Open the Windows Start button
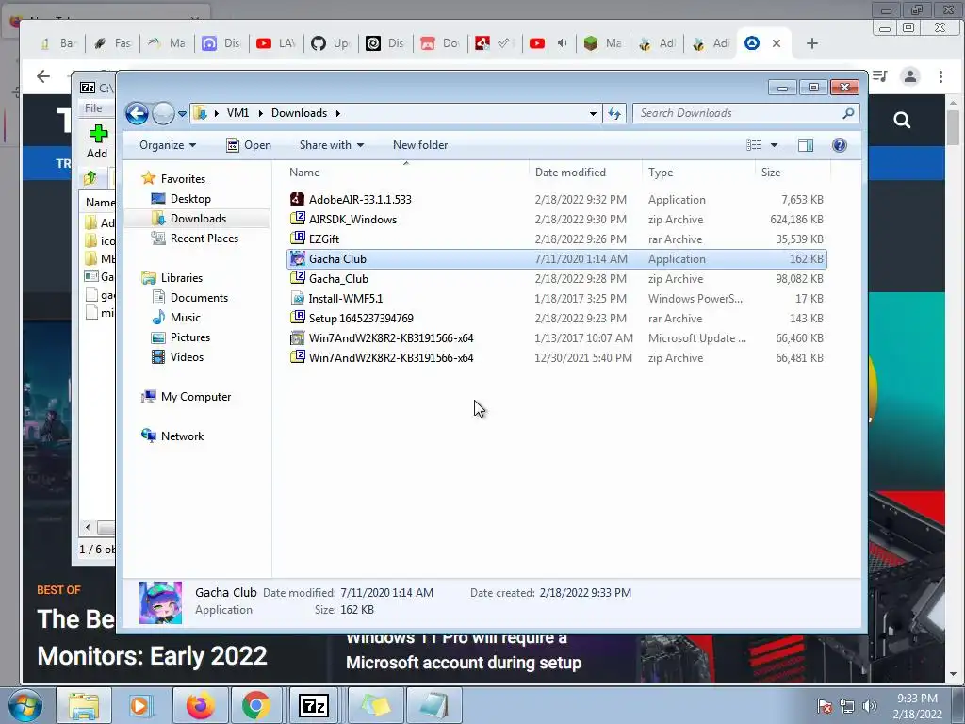This screenshot has width=965, height=724. [25, 705]
